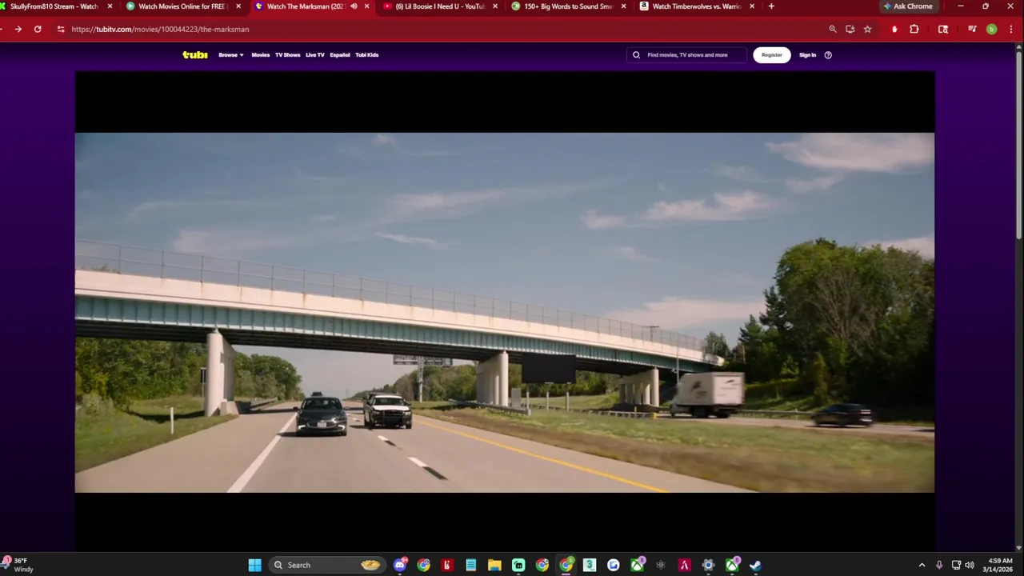Image resolution: width=1024 pixels, height=576 pixels.
Task: Click the microphone icon in system tray
Action: click(939, 565)
